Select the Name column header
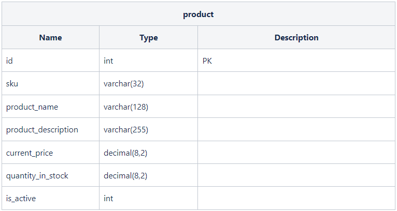The width and height of the screenshot is (397, 211). point(50,37)
